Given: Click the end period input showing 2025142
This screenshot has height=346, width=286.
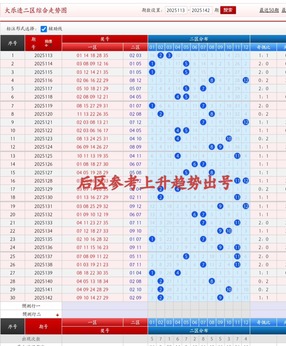Looking at the screenshot, I should tap(201, 10).
